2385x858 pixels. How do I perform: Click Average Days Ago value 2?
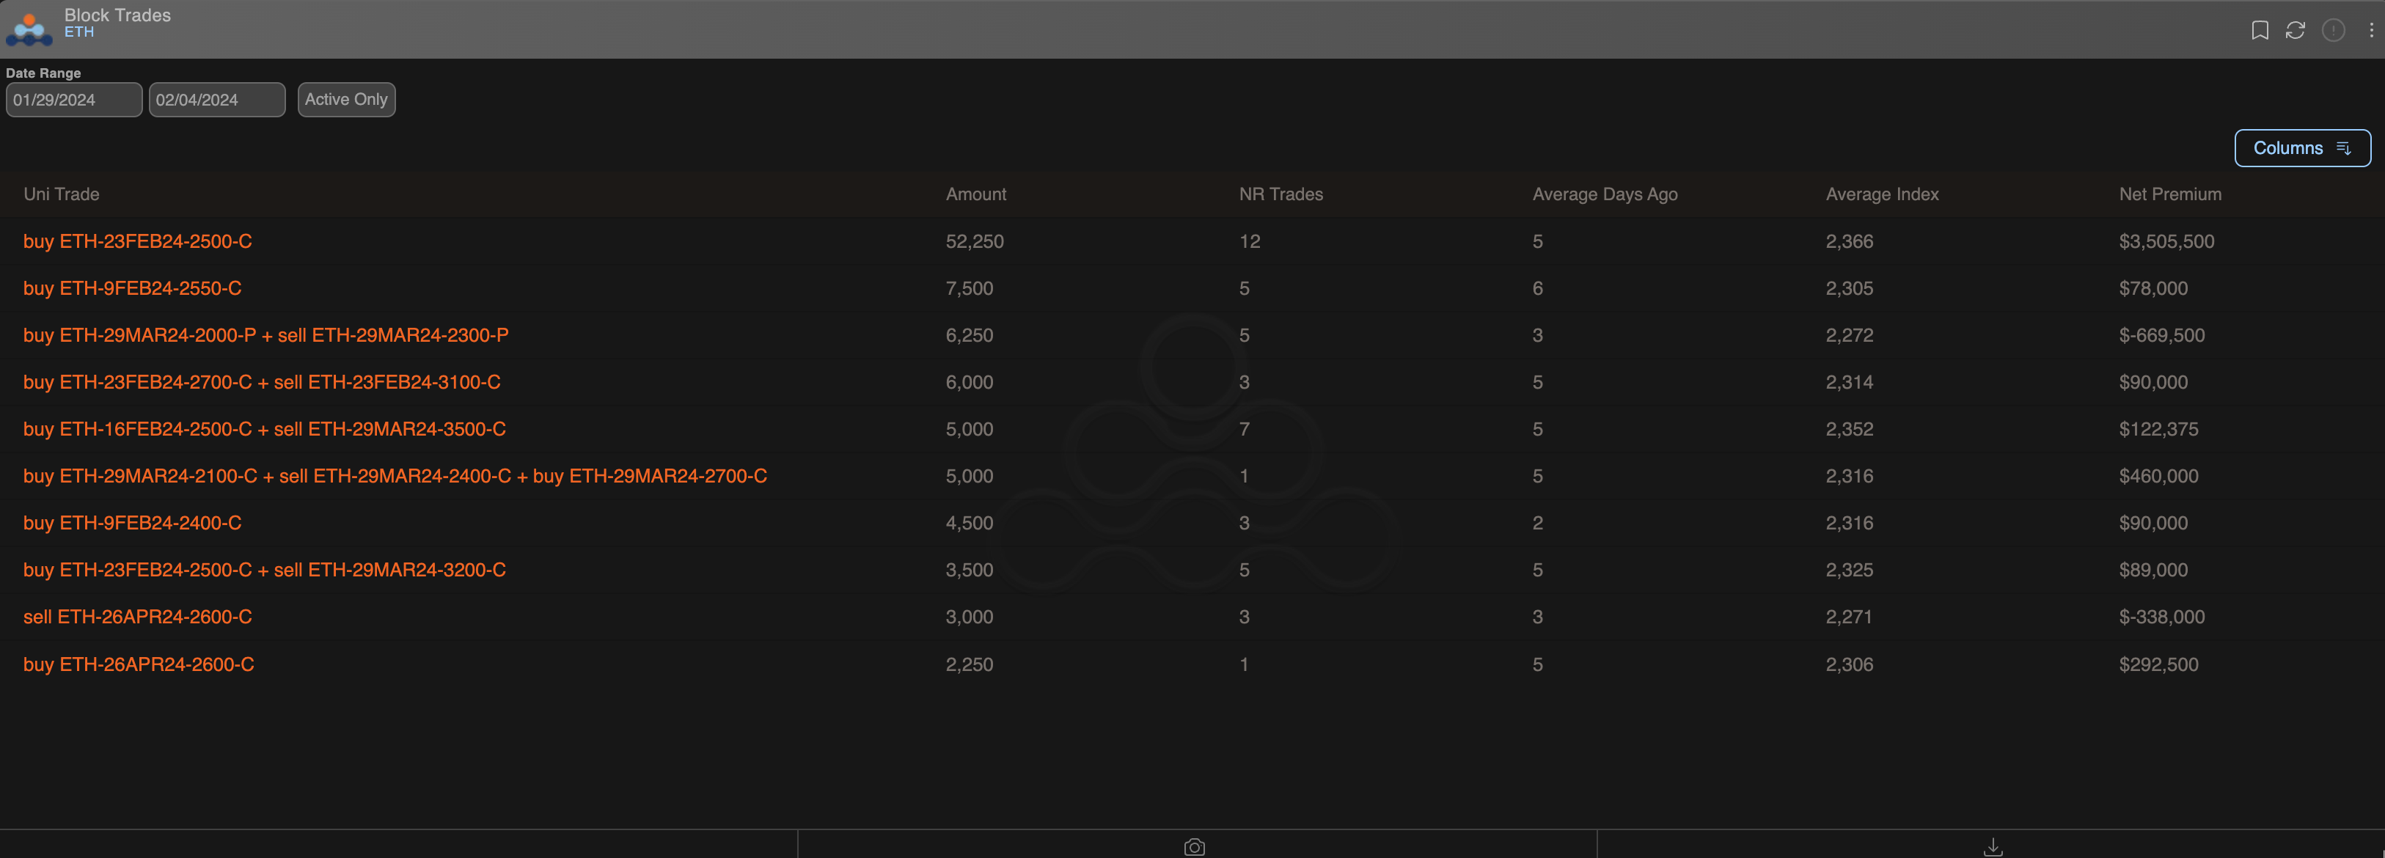1538,523
